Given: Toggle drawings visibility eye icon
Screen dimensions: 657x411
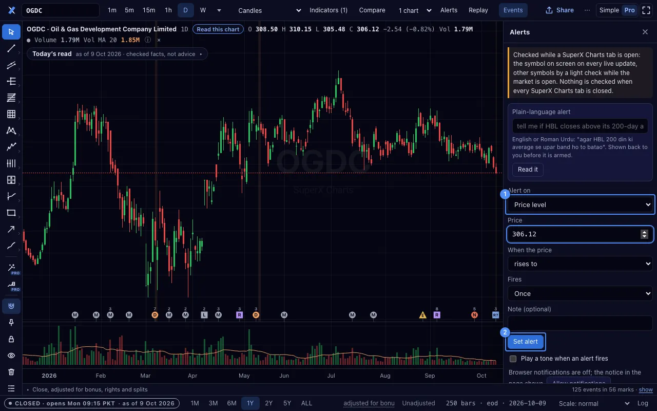Looking at the screenshot, I should point(11,356).
